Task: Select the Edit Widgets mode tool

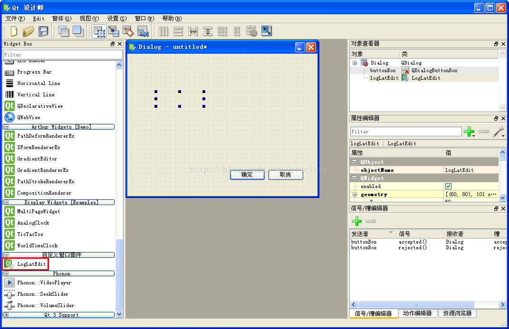Action: tap(99, 31)
